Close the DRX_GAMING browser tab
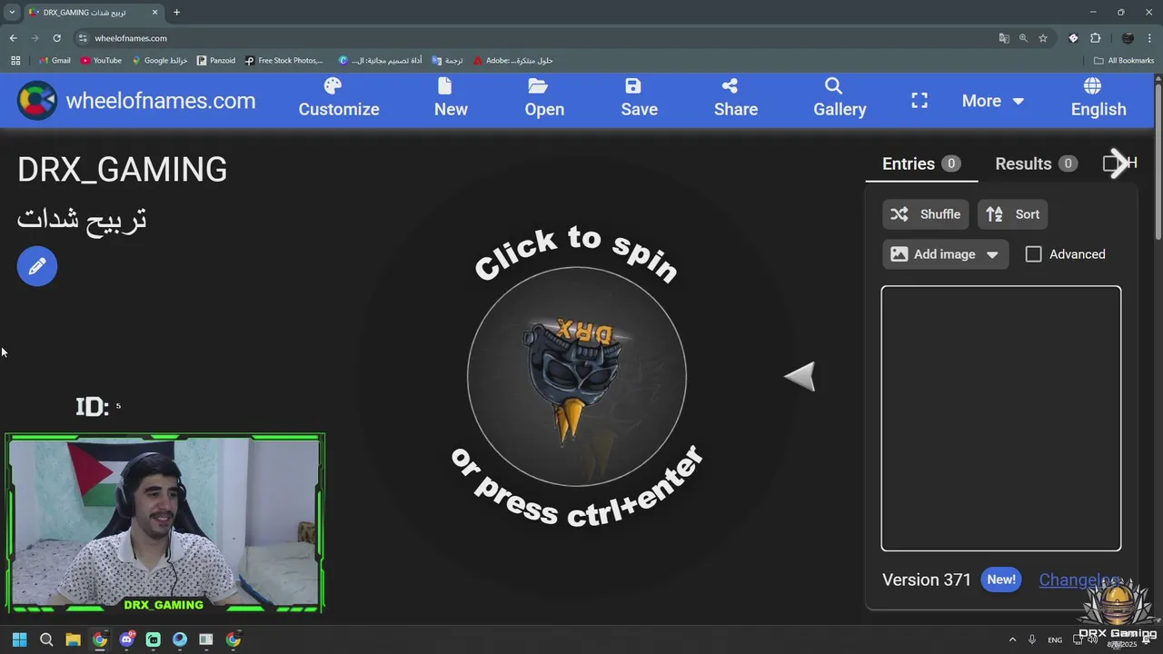Image resolution: width=1163 pixels, height=654 pixels. point(154,13)
